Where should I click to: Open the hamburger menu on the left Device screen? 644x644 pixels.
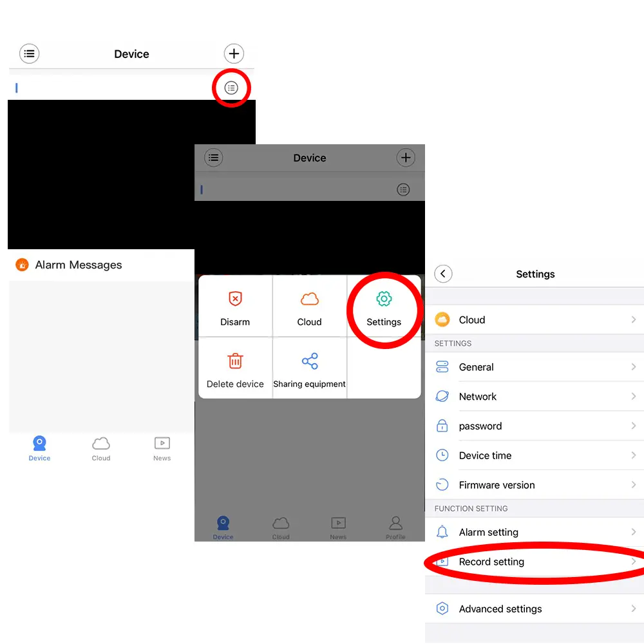29,53
